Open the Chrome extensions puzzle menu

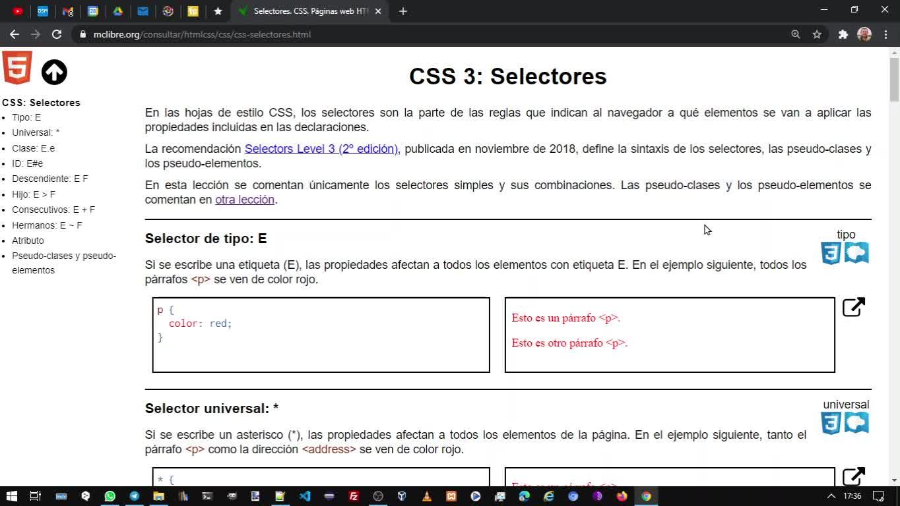(x=843, y=34)
